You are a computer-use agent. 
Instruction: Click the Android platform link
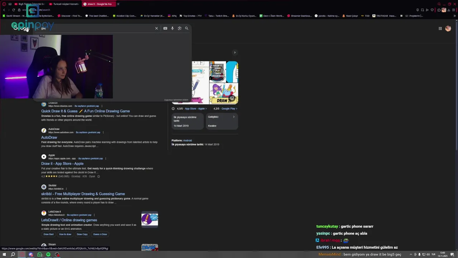coord(187,140)
